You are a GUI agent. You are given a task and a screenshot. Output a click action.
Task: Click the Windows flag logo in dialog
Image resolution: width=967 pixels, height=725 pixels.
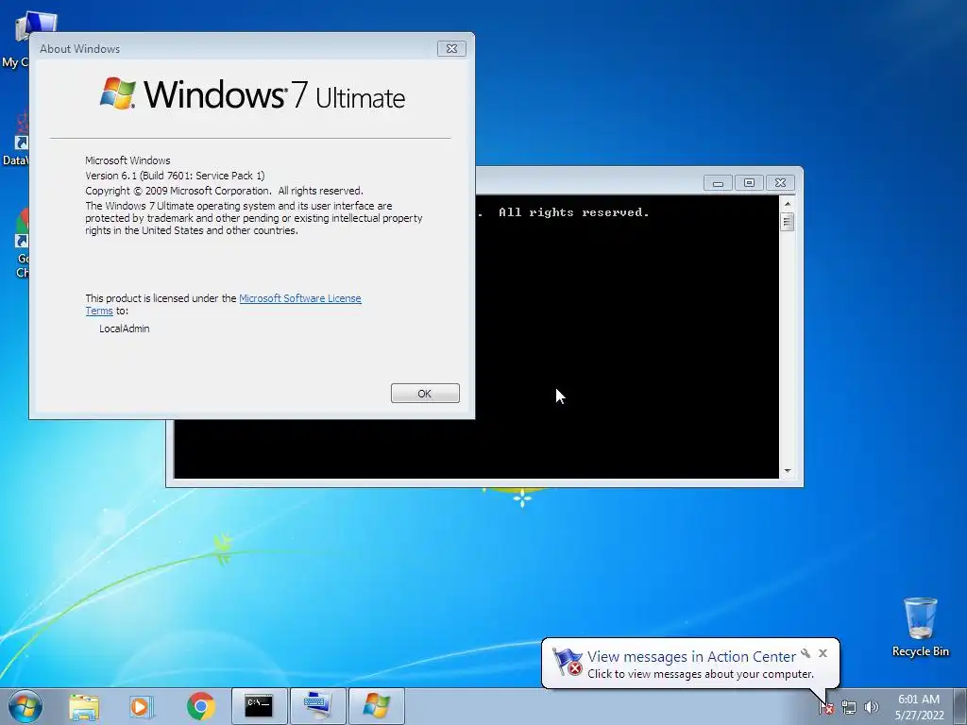[118, 93]
